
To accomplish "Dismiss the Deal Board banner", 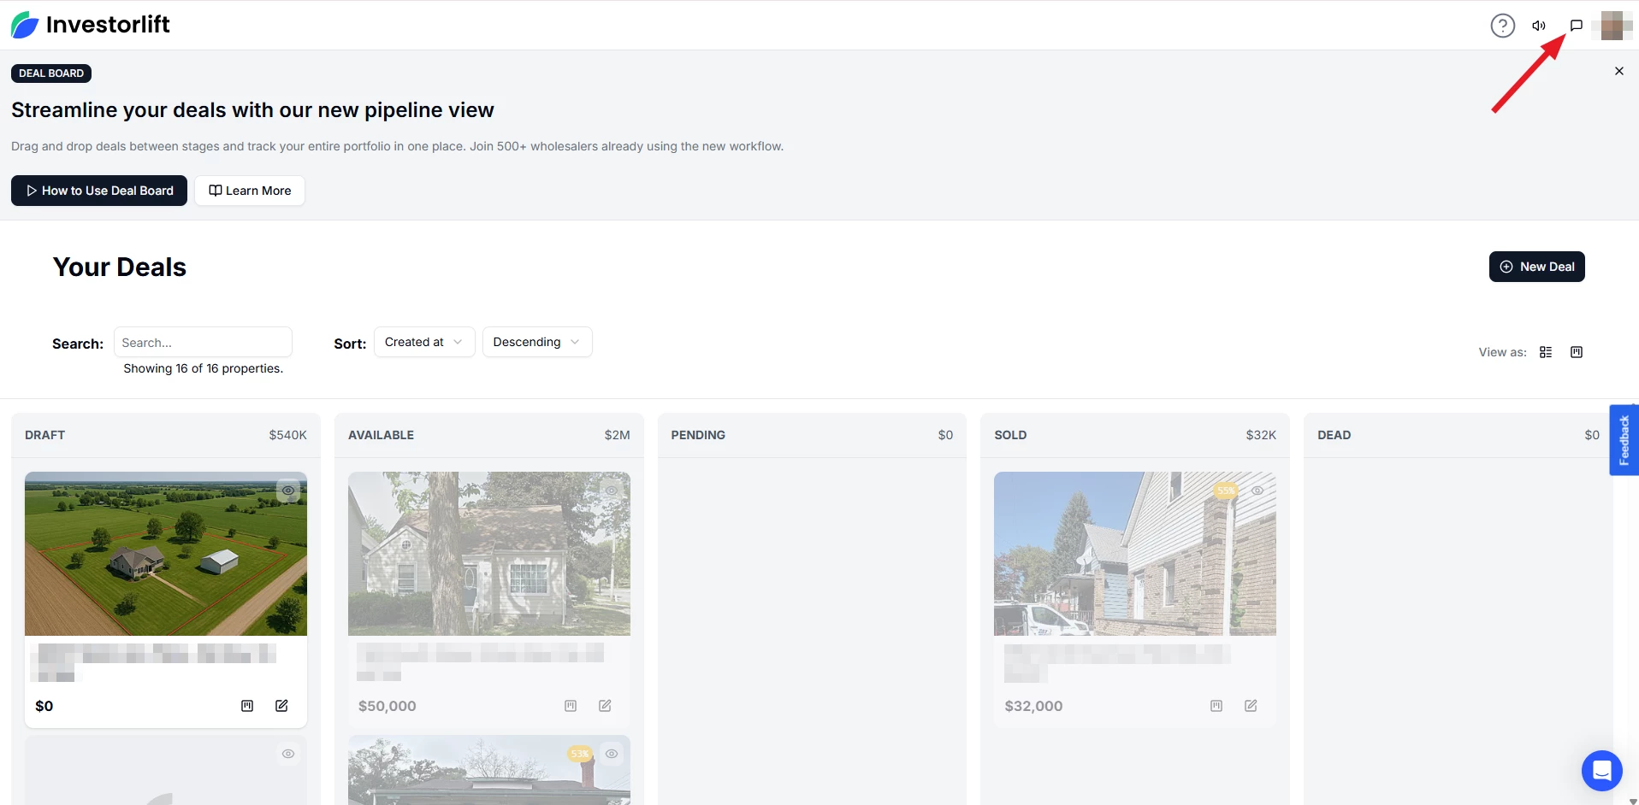I will [x=1618, y=71].
